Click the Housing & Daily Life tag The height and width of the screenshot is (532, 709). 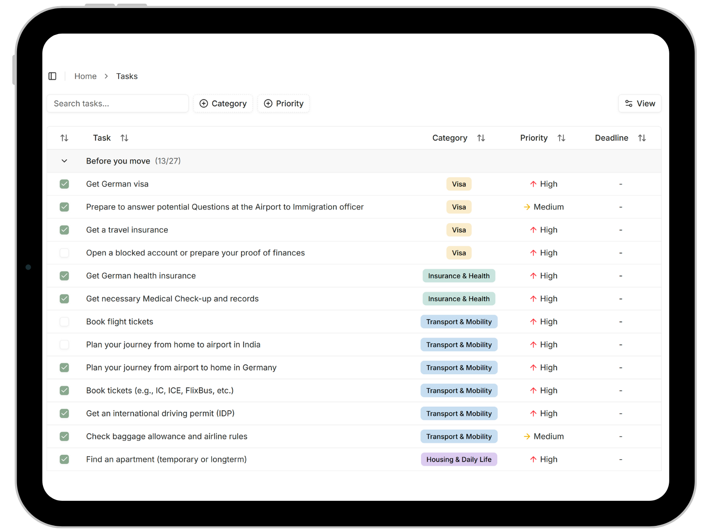click(x=459, y=459)
